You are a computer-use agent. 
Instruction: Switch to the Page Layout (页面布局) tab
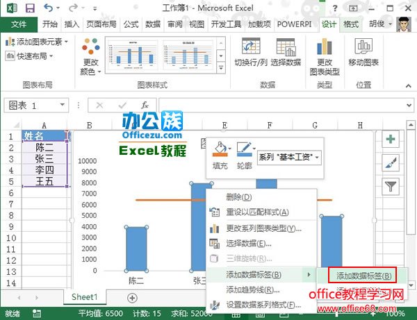pos(101,24)
